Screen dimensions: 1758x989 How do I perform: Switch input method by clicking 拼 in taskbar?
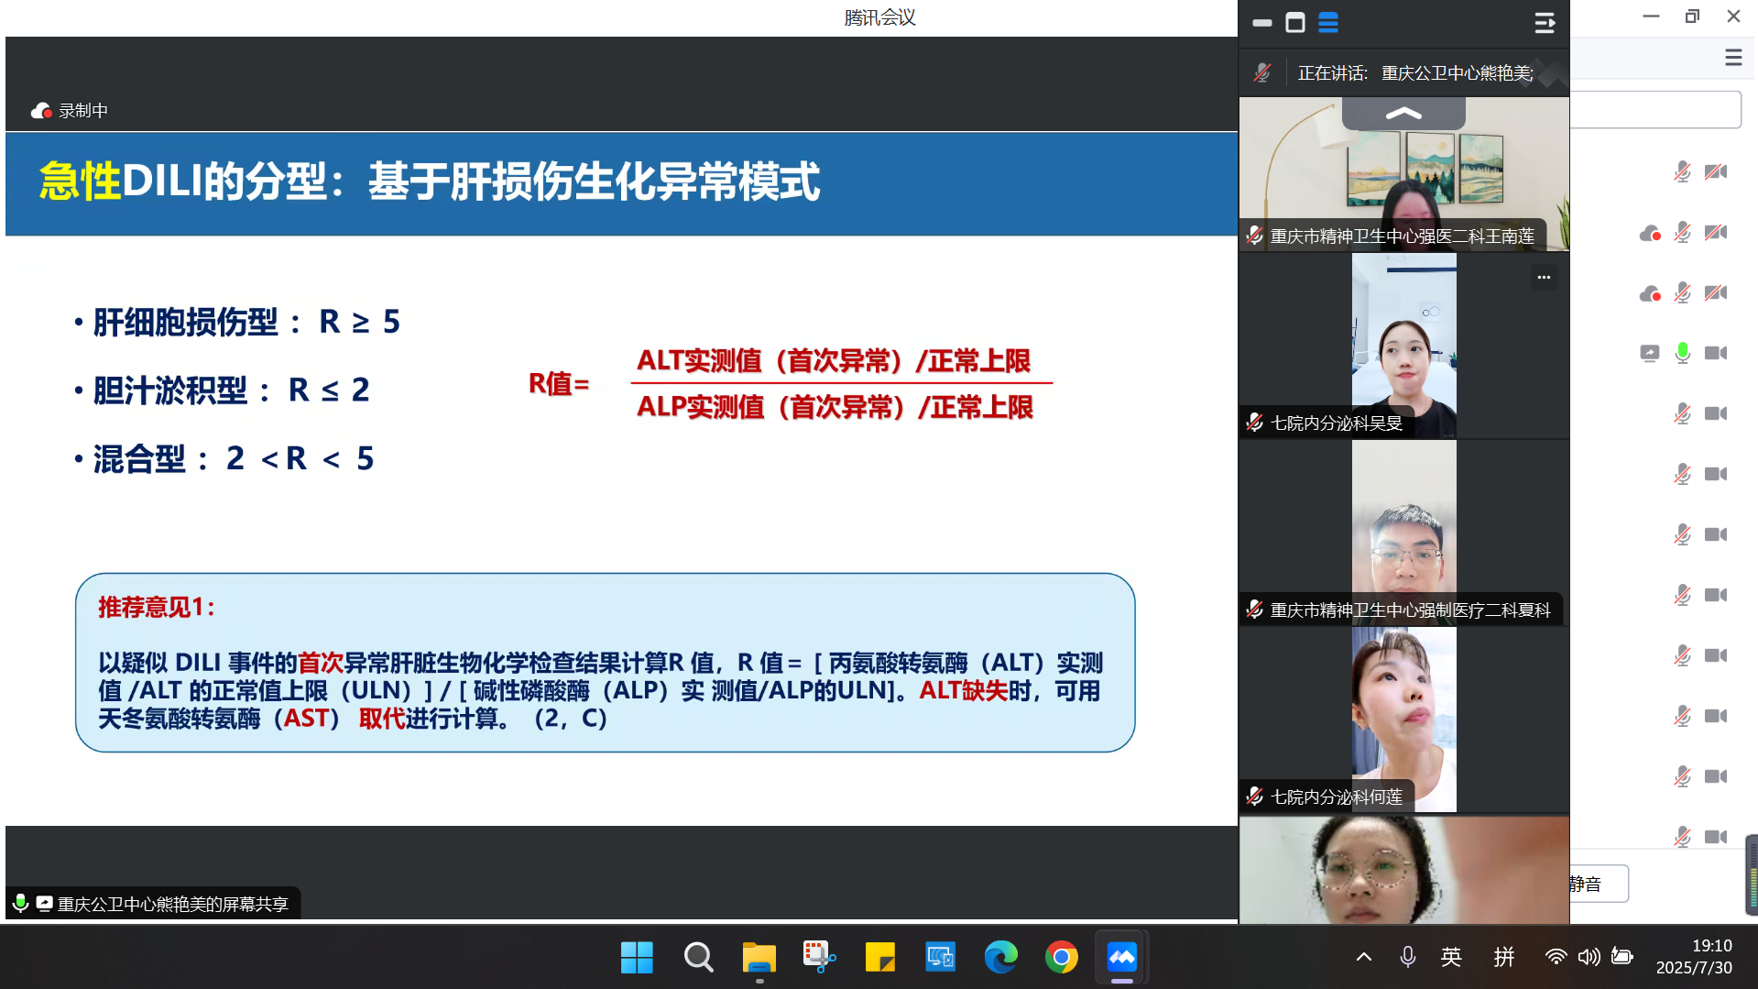tap(1503, 957)
